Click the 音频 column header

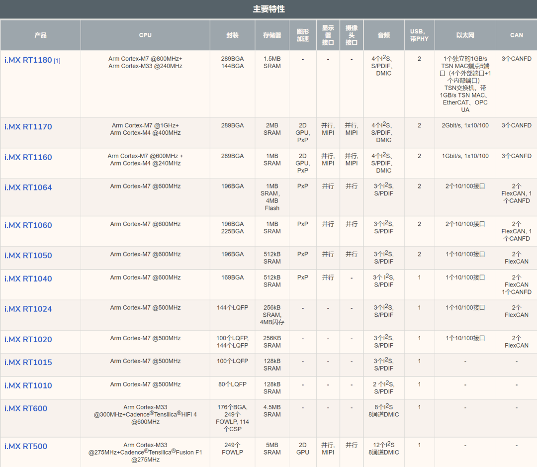pyautogui.click(x=383, y=35)
